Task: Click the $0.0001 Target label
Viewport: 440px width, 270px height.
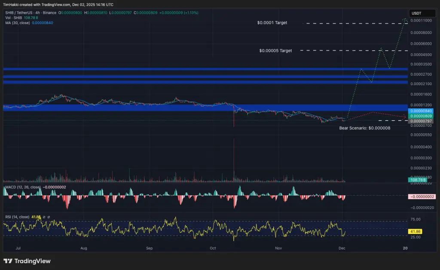Action: point(272,23)
